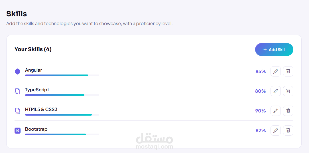
Task: Click the Bootstrap B logo icon
Action: pyautogui.click(x=18, y=130)
